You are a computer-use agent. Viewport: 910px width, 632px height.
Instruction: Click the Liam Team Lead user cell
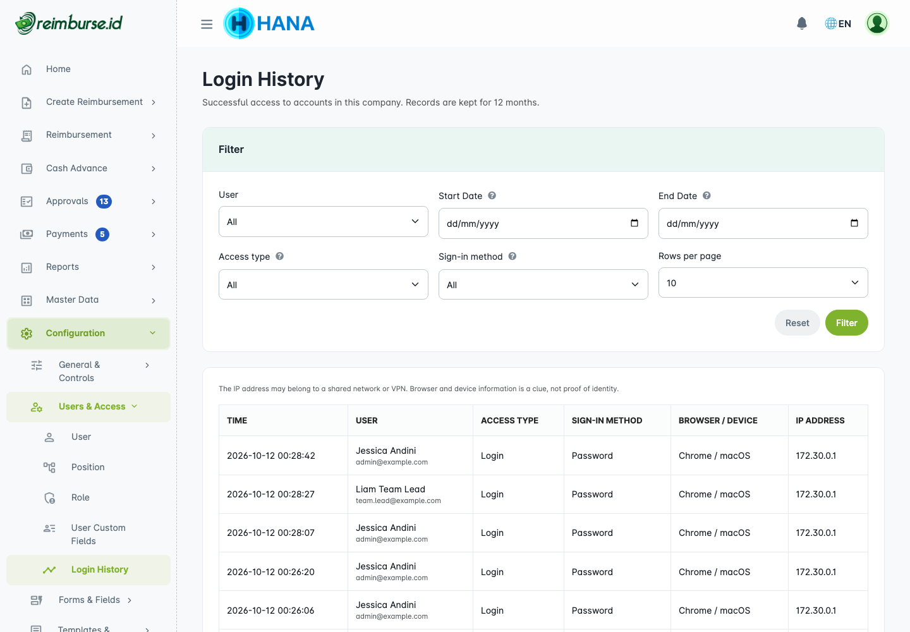pyautogui.click(x=410, y=494)
